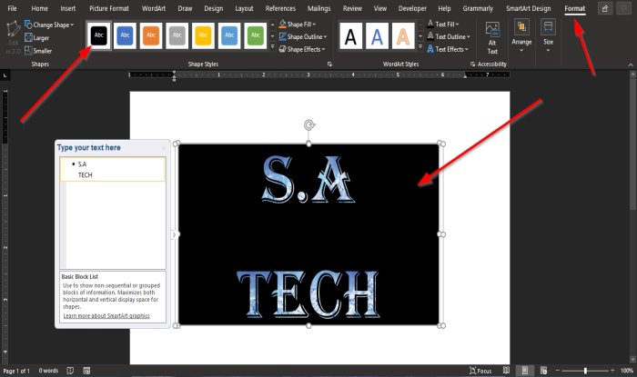
Task: Toggle Focus mode in status bar
Action: pyautogui.click(x=482, y=371)
